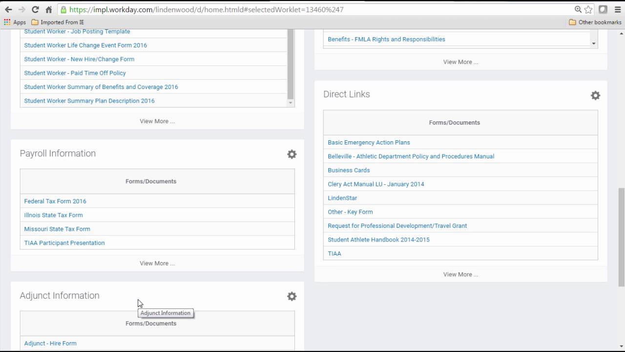625x352 pixels.
Task: Open Student Worker Summary of Benefits and Coverage 2016
Action: tap(101, 87)
